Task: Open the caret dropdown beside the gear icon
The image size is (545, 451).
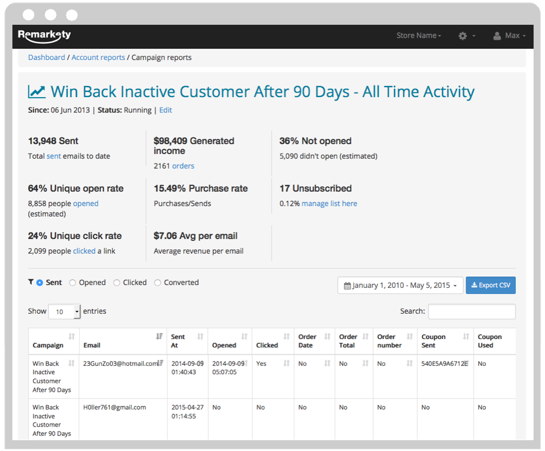Action: [x=474, y=36]
